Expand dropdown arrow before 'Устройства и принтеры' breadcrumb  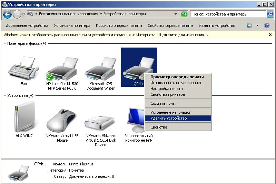pyautogui.click(x=101, y=14)
